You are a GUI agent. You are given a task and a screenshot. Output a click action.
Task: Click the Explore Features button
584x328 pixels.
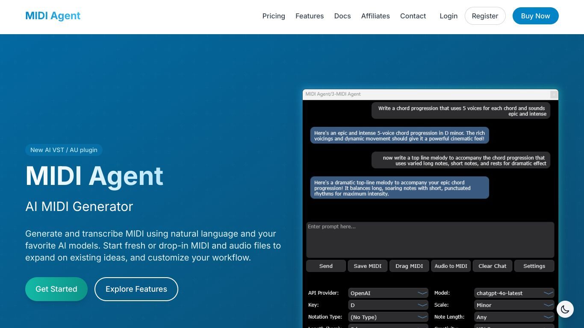136,289
